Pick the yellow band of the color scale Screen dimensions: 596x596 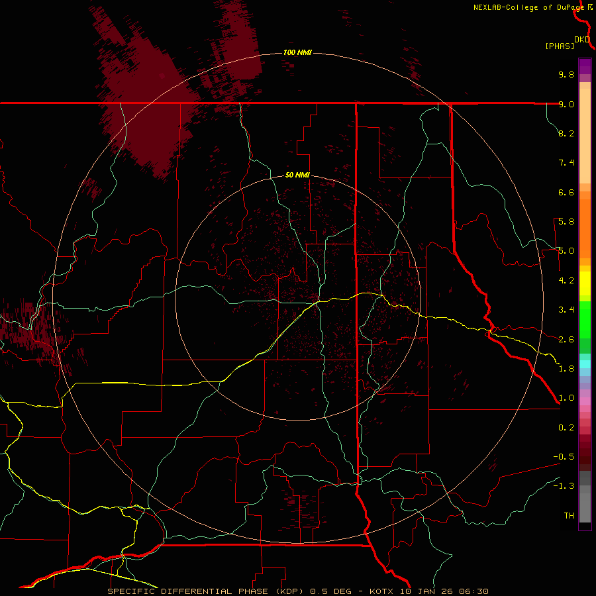click(585, 283)
